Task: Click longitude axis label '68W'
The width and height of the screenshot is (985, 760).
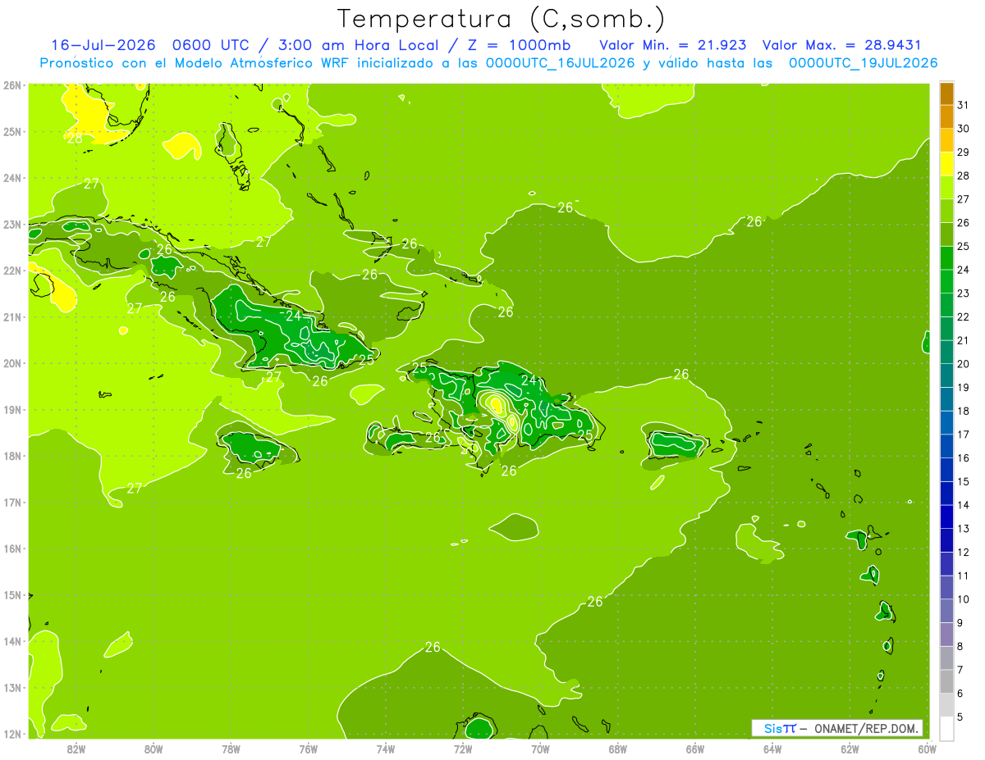Action: click(x=617, y=749)
